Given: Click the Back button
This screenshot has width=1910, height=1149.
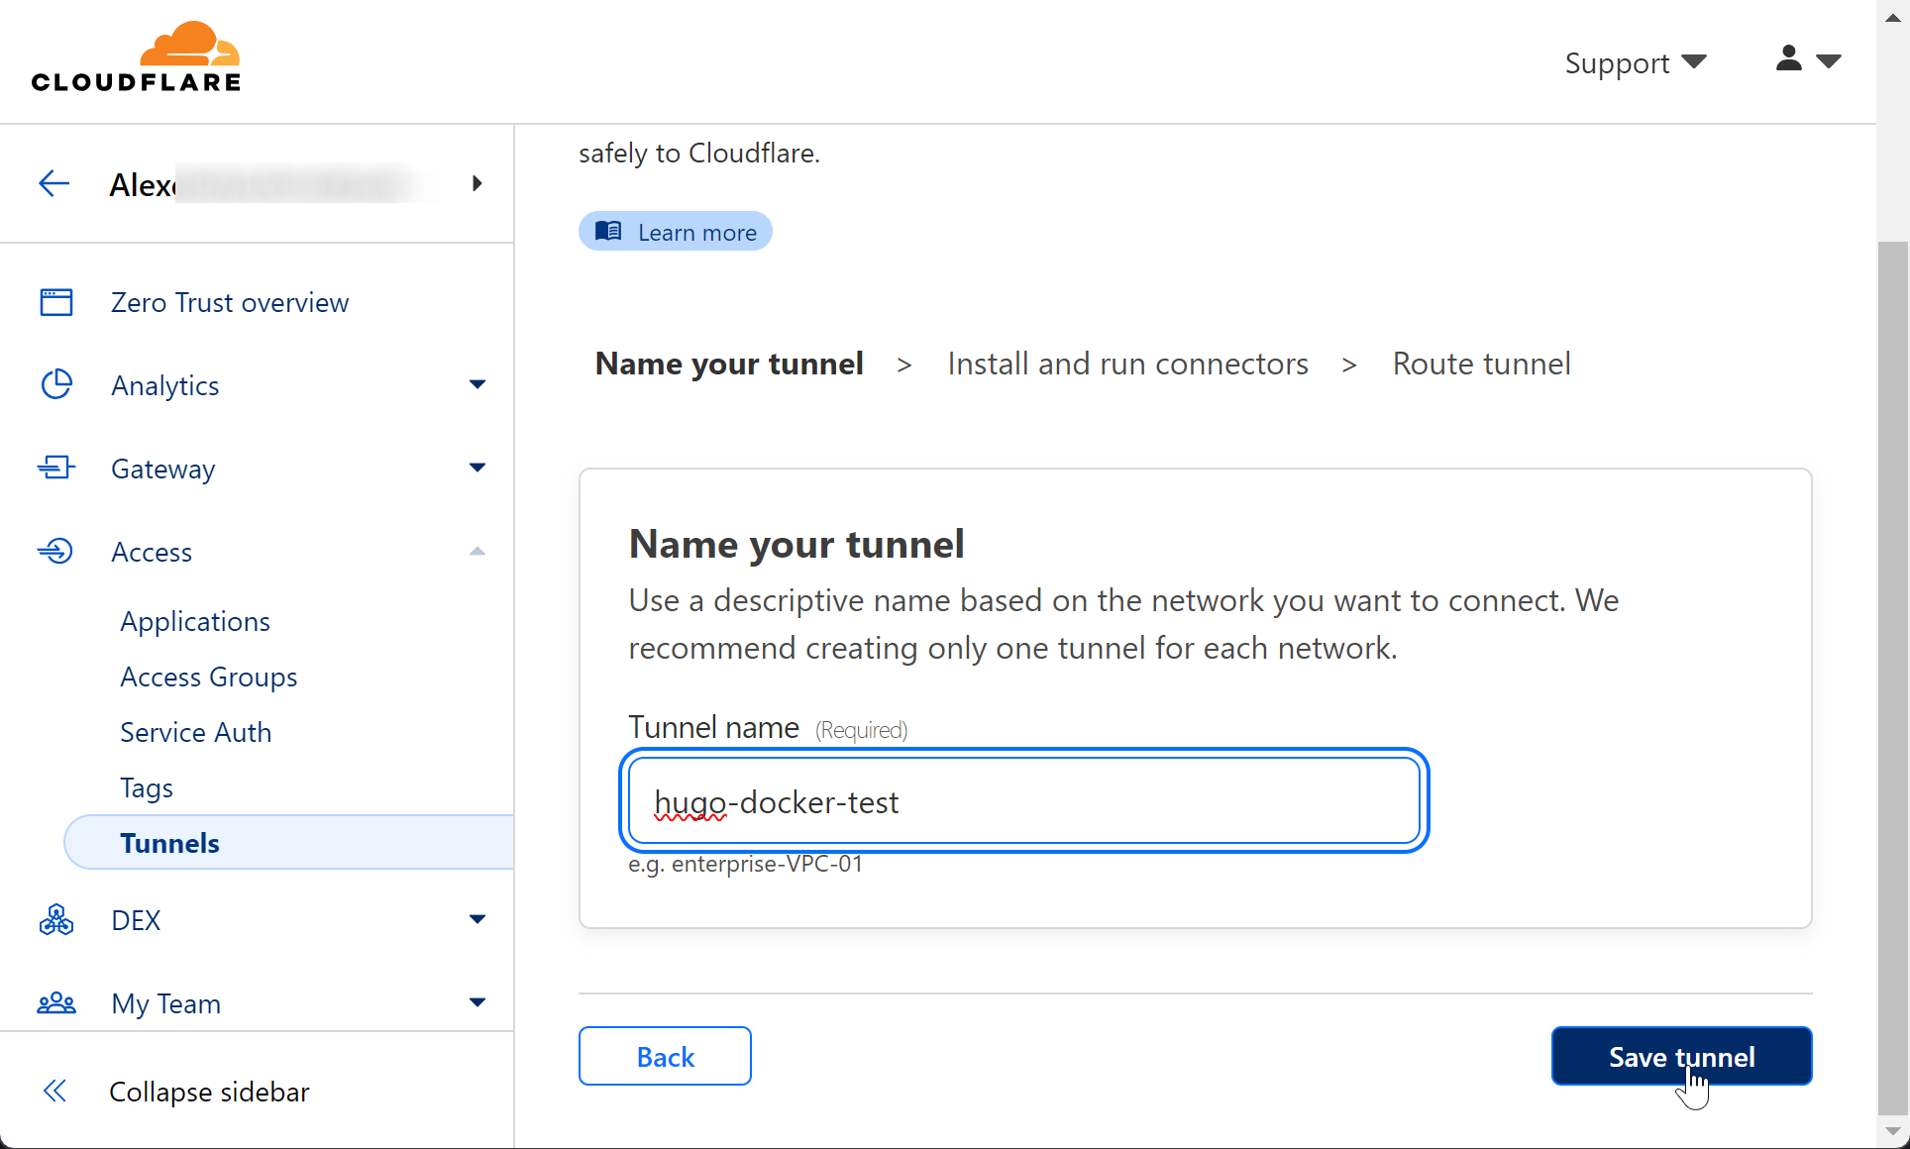Looking at the screenshot, I should point(665,1056).
